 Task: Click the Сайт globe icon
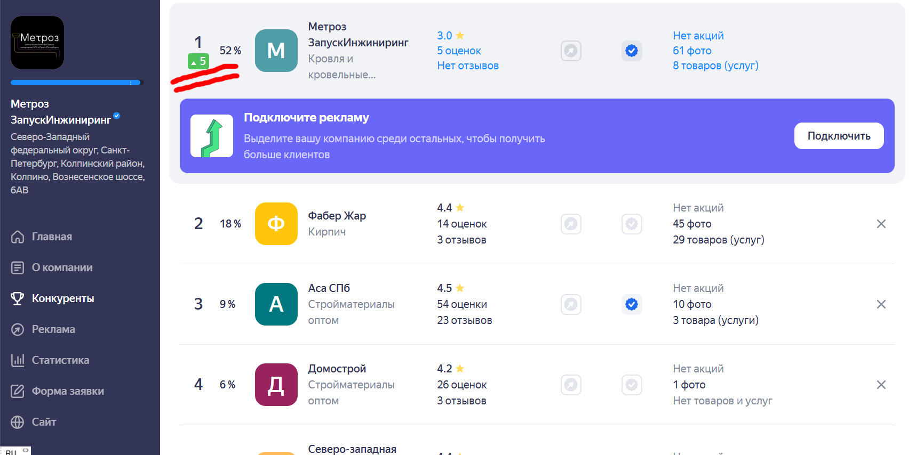18,422
